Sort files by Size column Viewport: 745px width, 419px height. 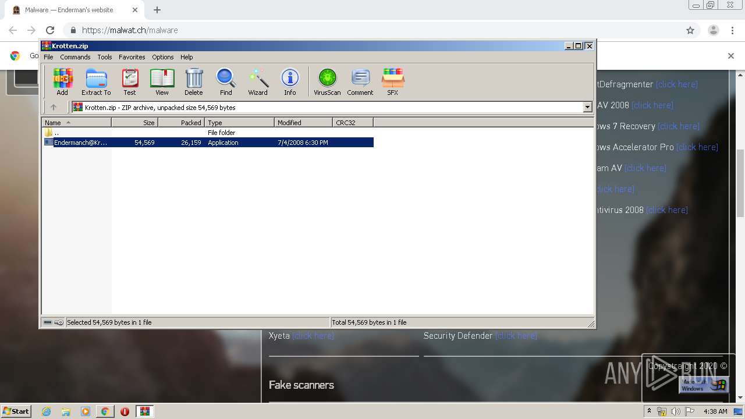pos(134,122)
